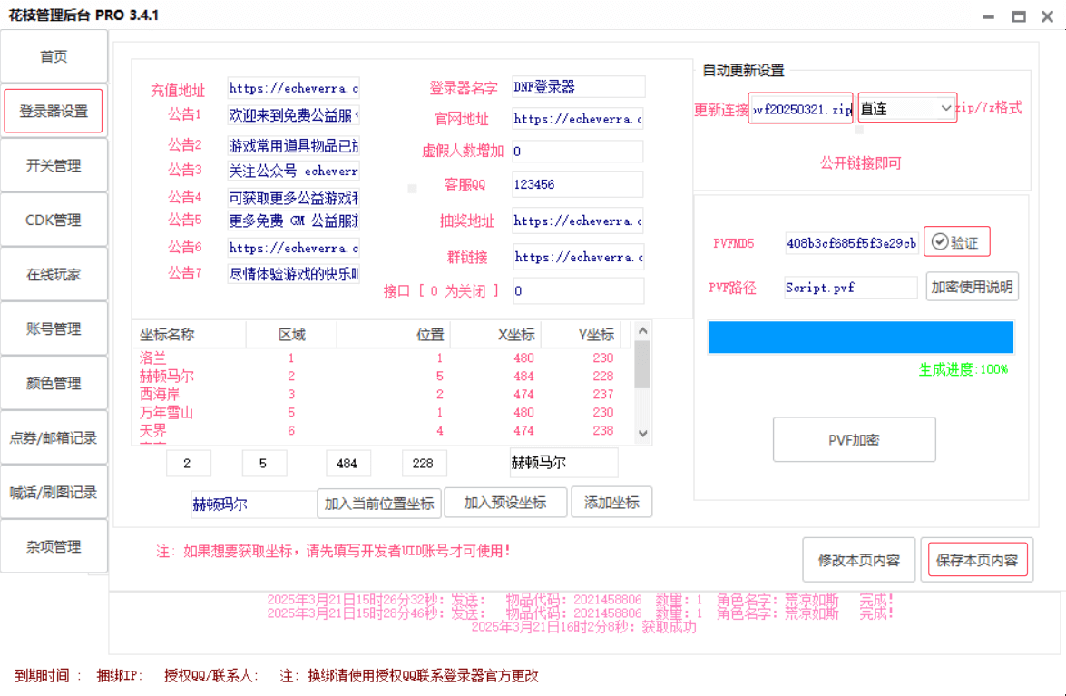This screenshot has height=696, width=1066.
Task: Open the 在线玩家 sidebar tab
Action: (x=54, y=274)
